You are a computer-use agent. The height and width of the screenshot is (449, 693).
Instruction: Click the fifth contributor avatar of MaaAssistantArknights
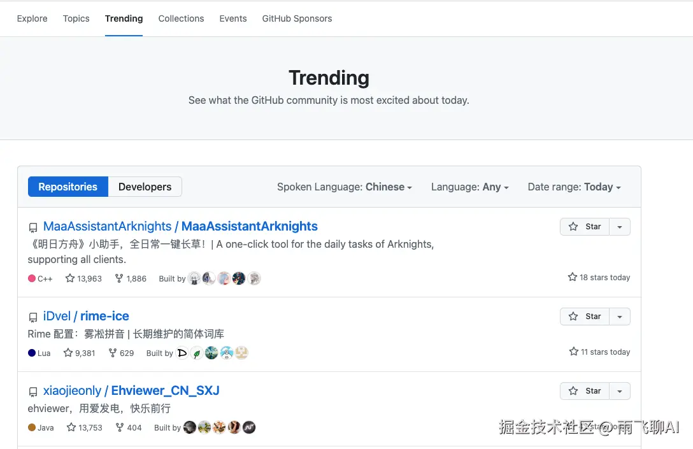point(254,278)
